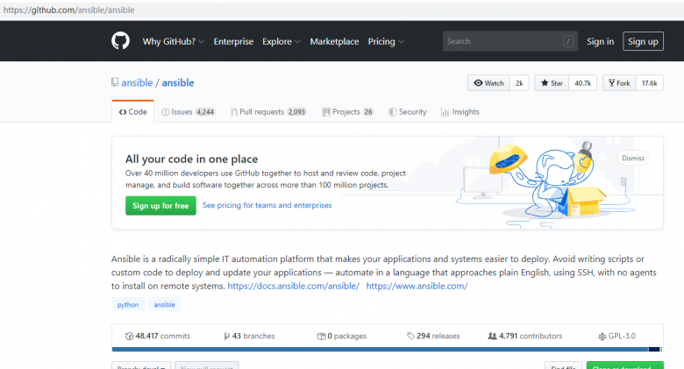Click the GitHub Search field
The width and height of the screenshot is (684, 369).
pos(510,41)
